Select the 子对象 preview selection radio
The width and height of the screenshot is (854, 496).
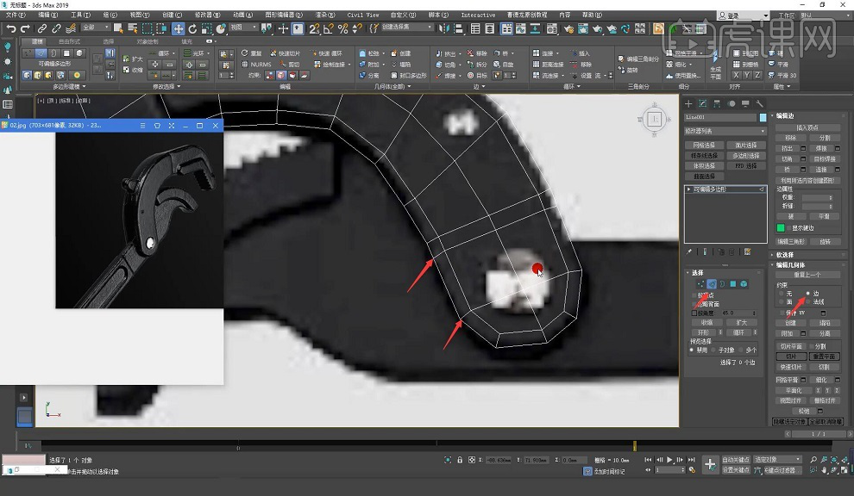[x=713, y=350]
